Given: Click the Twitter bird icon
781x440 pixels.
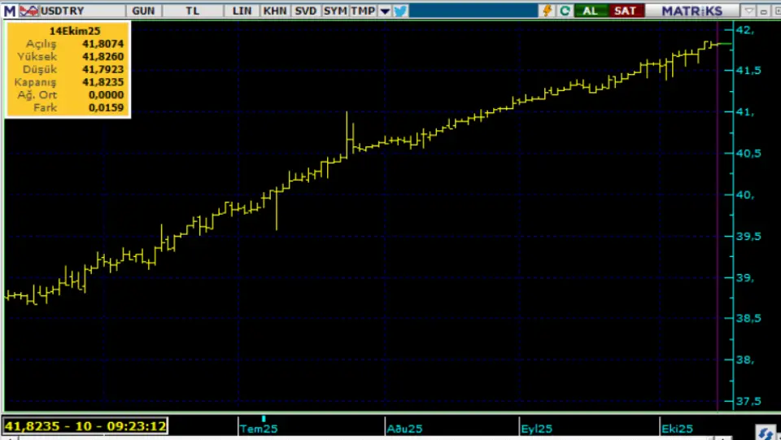Looking at the screenshot, I should (x=400, y=11).
